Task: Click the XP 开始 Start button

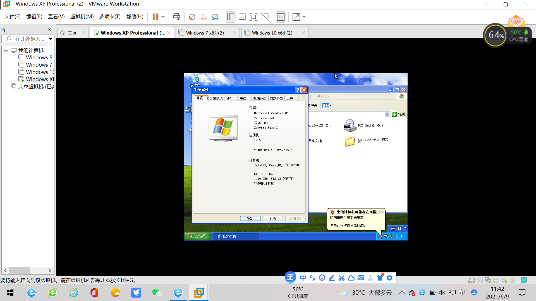Action: tap(197, 236)
